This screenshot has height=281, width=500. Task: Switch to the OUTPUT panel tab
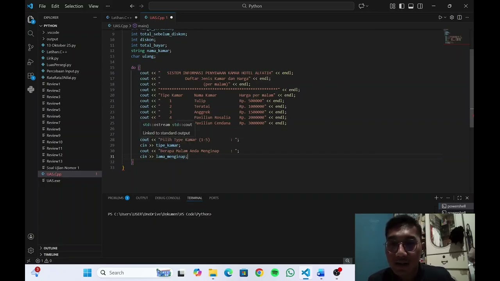(x=142, y=198)
